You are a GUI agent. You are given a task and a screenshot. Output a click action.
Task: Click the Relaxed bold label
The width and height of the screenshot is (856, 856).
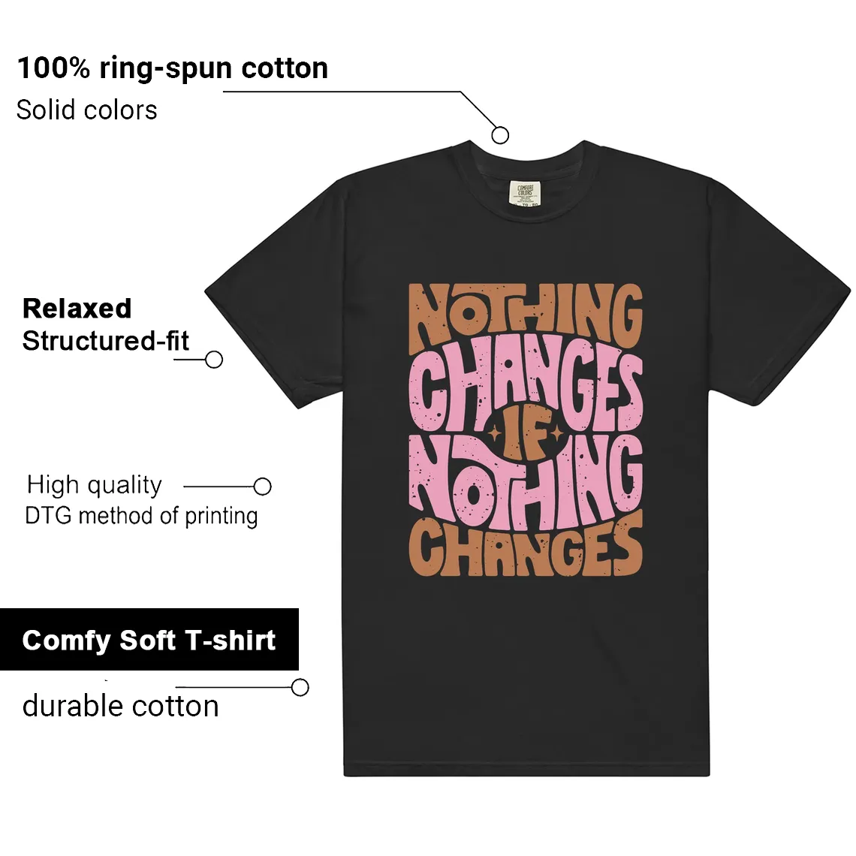point(77,308)
